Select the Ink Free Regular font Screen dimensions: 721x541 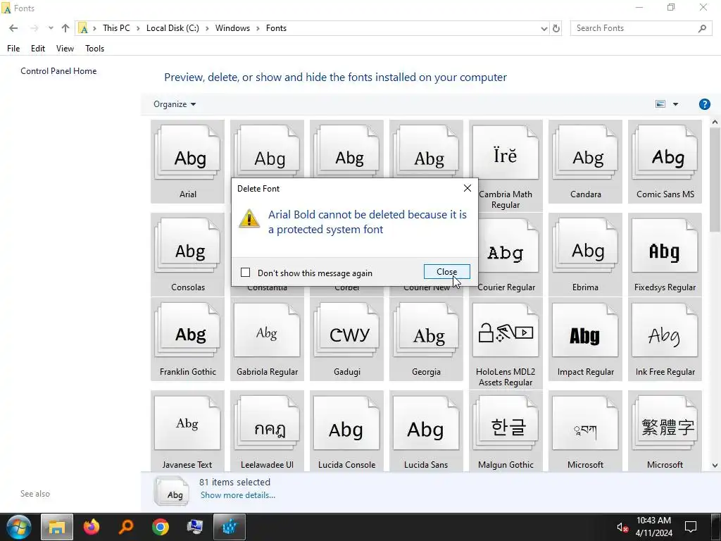[x=665, y=339]
